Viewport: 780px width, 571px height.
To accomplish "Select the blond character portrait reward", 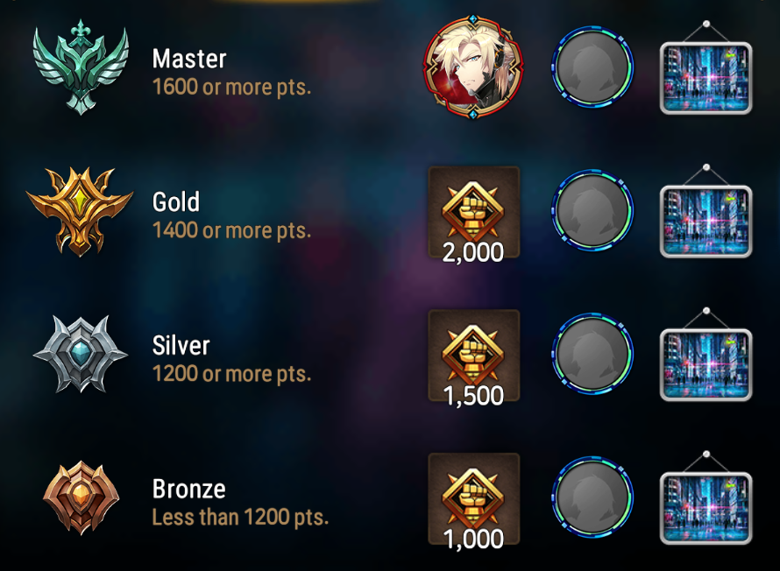I will click(473, 67).
